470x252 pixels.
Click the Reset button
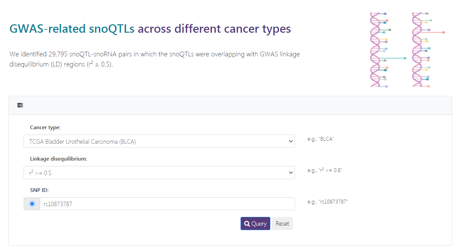pos(282,224)
